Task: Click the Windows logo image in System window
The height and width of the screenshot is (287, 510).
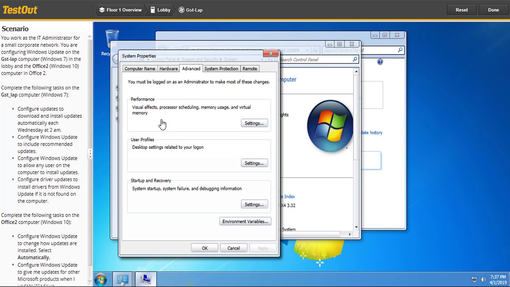Action: coord(330,126)
